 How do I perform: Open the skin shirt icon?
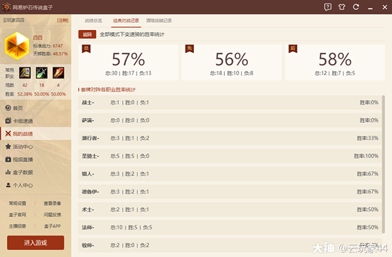click(x=342, y=7)
